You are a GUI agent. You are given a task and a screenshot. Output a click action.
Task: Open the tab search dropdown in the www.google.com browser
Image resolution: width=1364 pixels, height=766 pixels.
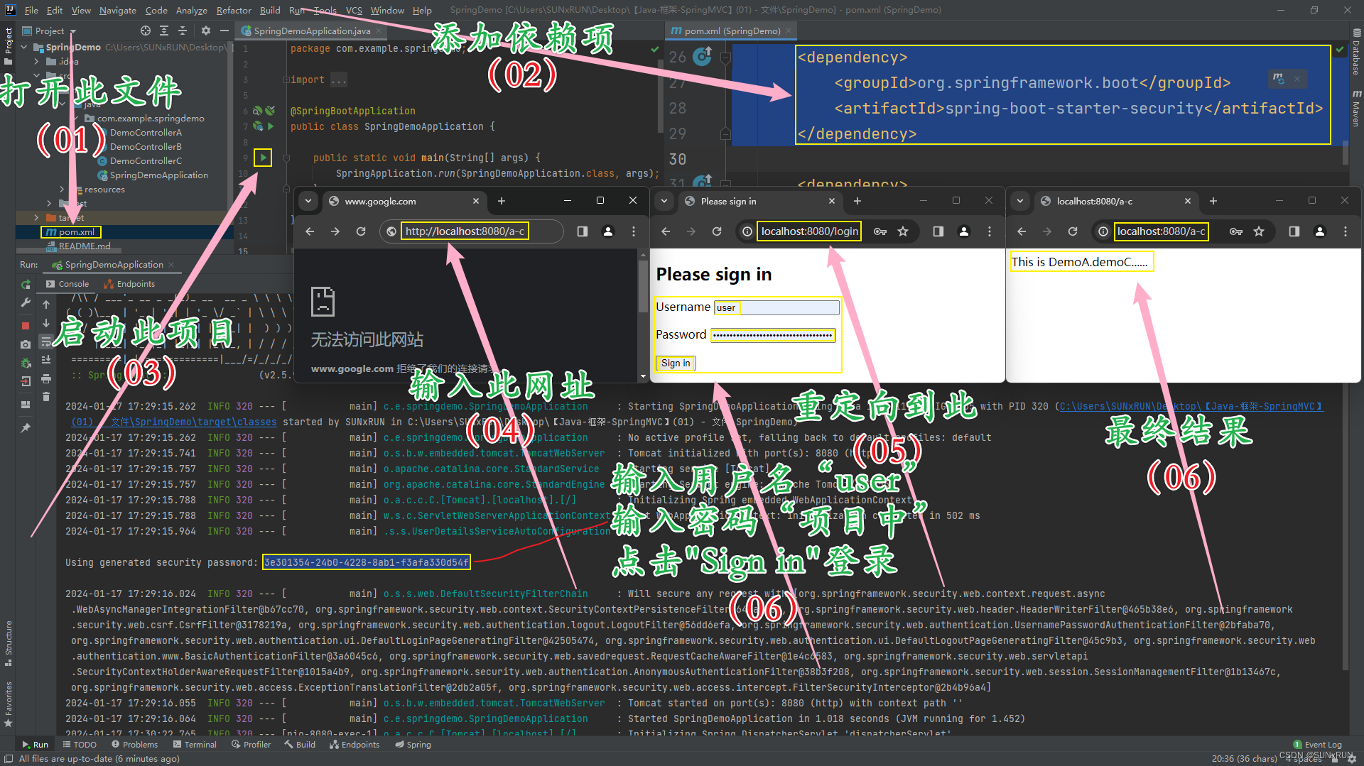click(308, 201)
